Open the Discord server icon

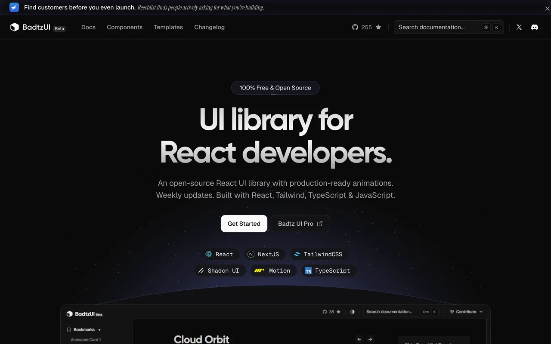click(535, 27)
